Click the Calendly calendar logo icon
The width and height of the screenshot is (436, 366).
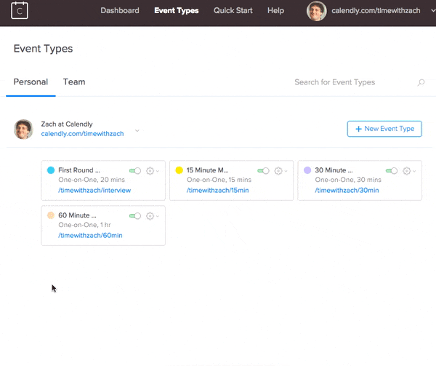tap(20, 11)
